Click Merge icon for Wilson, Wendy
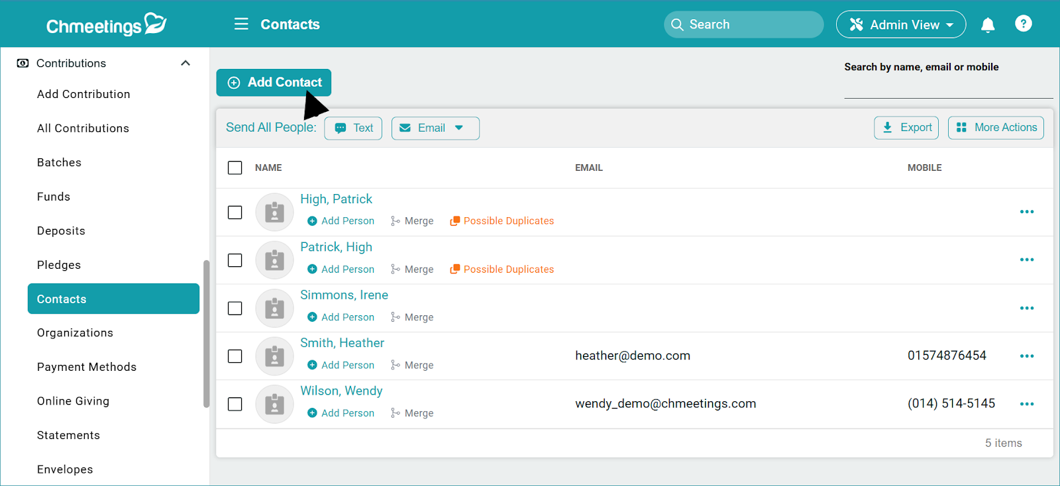This screenshot has width=1060, height=486. click(x=396, y=413)
